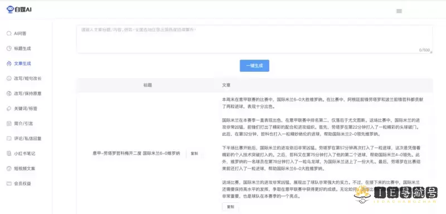Click the 文章生成 sidebar icon
Screen dimensions: 446x214
coord(9,64)
